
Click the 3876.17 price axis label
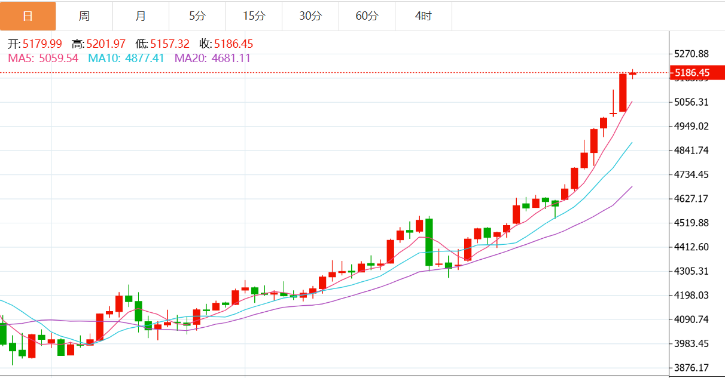[x=692, y=368]
